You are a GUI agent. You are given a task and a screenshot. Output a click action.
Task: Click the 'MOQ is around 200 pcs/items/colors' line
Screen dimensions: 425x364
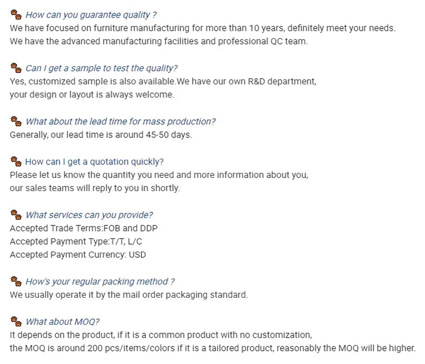click(213, 348)
